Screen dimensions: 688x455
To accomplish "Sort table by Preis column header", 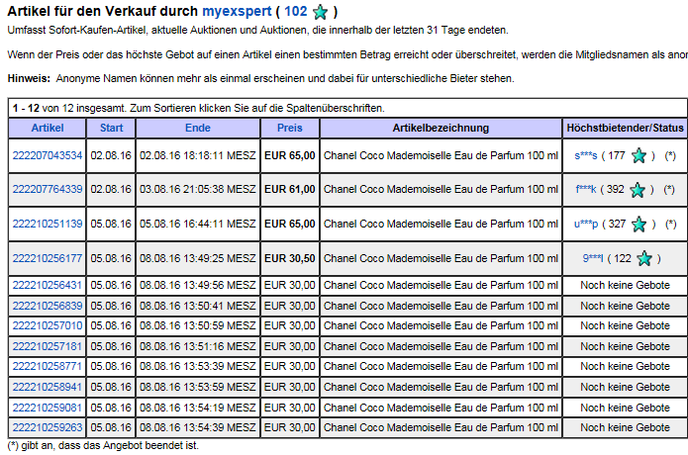I will pos(290,128).
